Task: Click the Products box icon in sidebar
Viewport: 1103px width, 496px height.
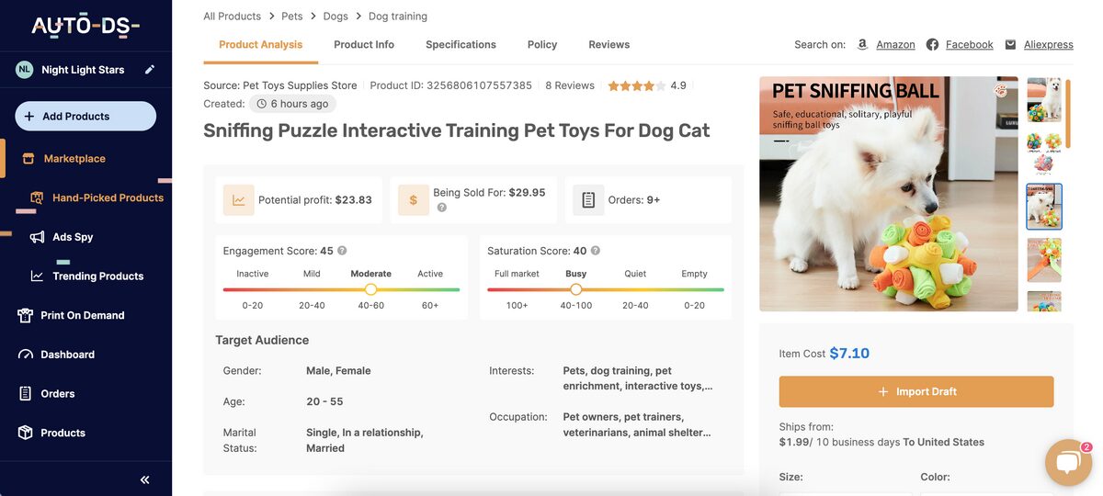Action: click(x=26, y=433)
